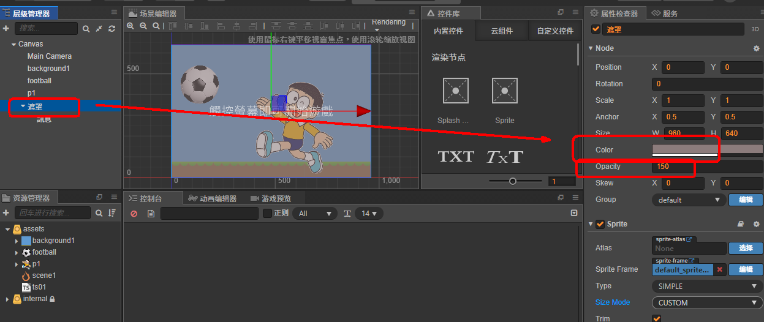764x322 pixels.
Task: Collapse the assets folder
Action: [8, 230]
